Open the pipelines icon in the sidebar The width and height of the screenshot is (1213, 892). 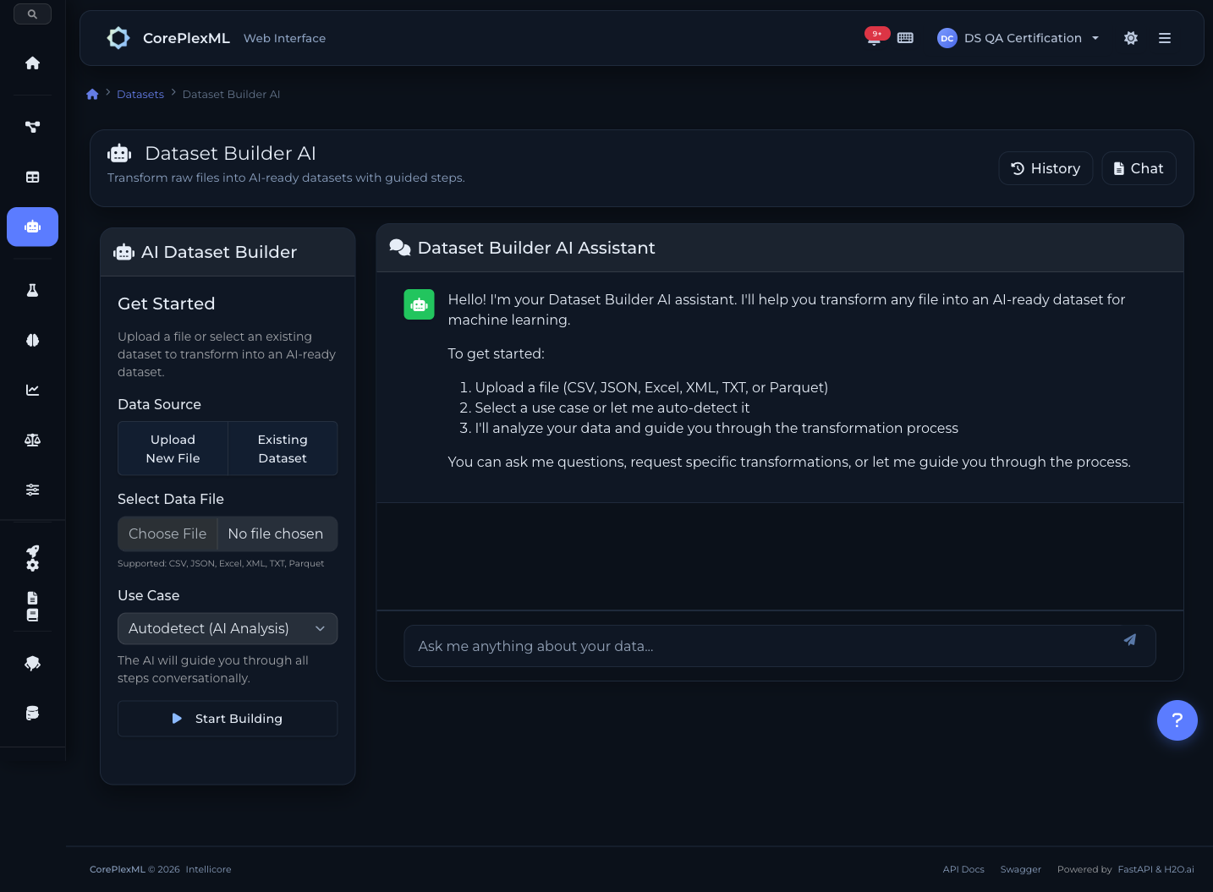(32, 127)
